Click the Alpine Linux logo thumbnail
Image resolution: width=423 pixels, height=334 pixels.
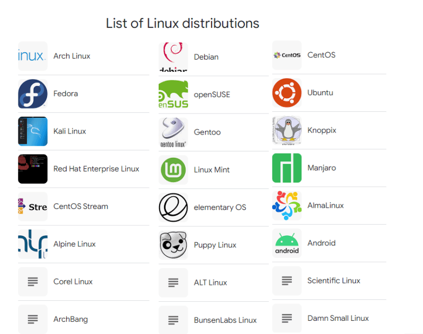(x=33, y=244)
